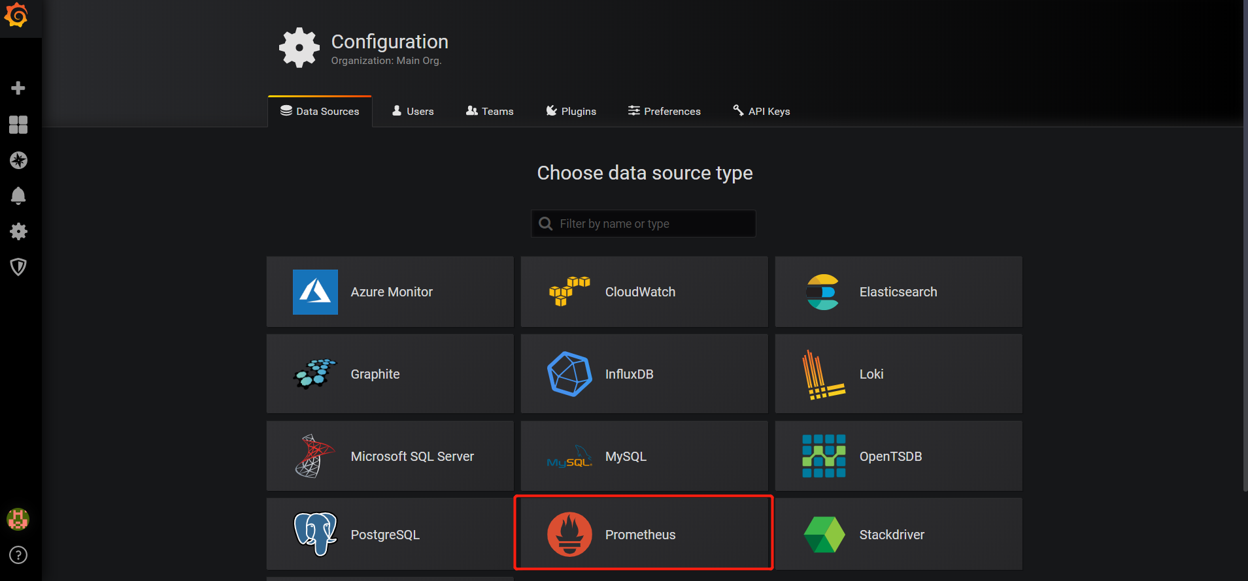1248x581 pixels.
Task: Switch to the Teams tab
Action: click(x=490, y=111)
